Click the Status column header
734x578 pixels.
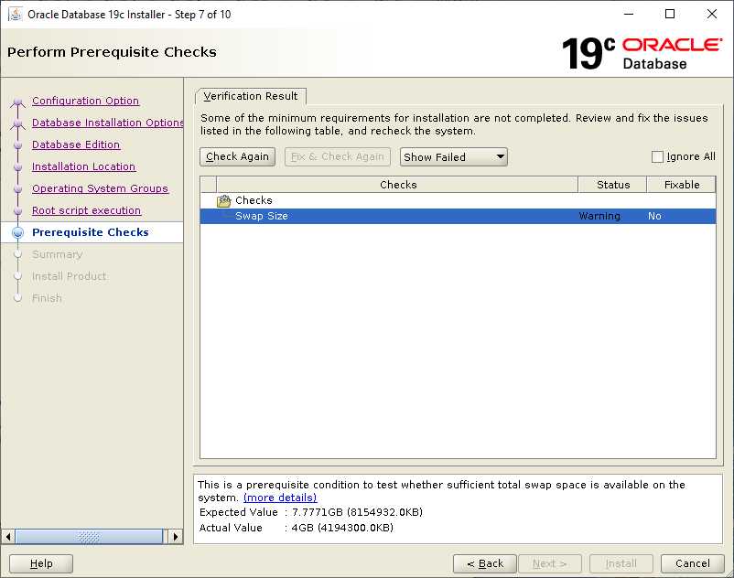tap(613, 185)
